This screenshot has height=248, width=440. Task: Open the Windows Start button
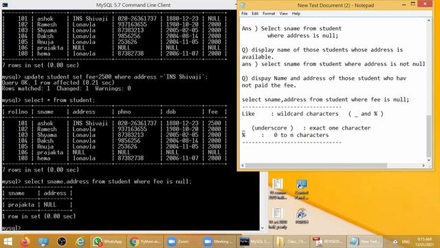8,242
